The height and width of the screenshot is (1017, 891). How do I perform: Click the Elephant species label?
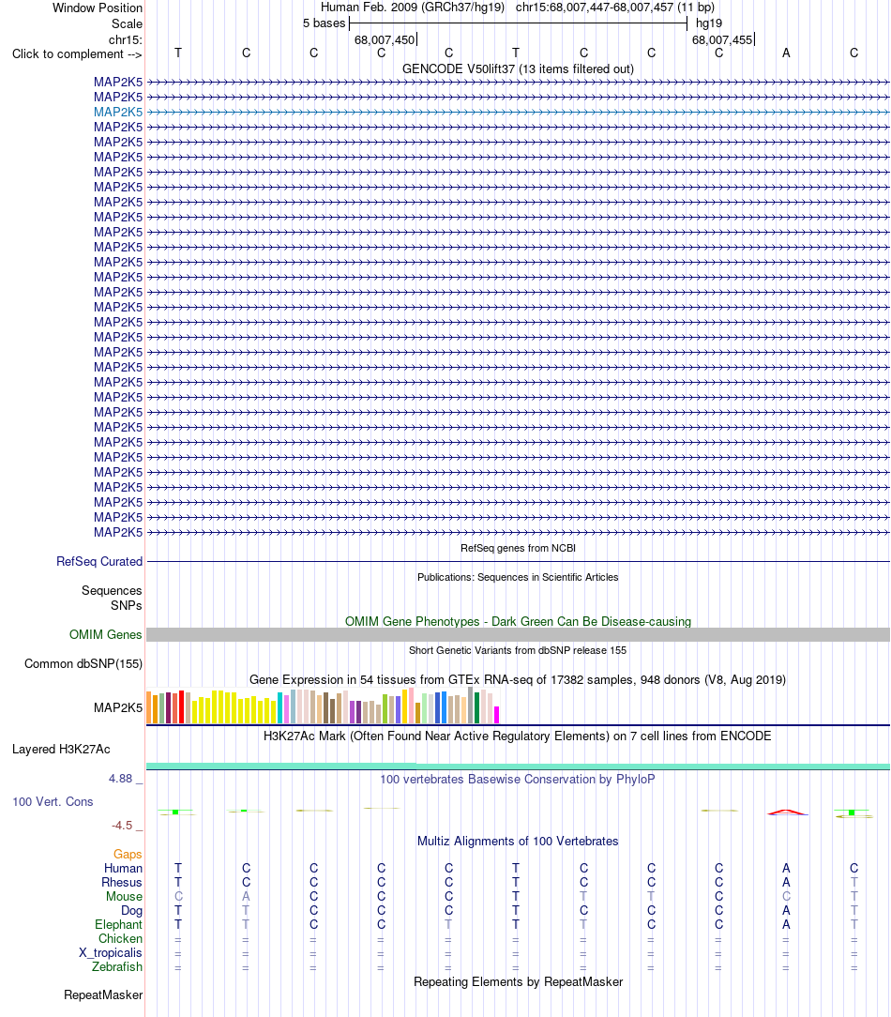(x=119, y=925)
